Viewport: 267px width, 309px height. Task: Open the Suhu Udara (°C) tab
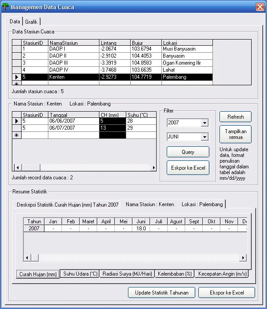80,274
